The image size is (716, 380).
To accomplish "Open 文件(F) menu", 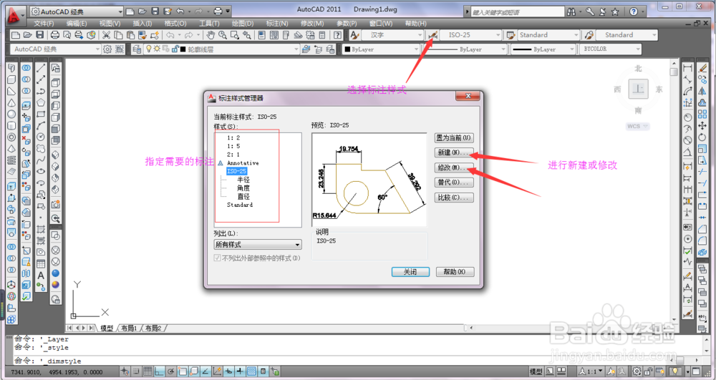I will click(x=44, y=24).
